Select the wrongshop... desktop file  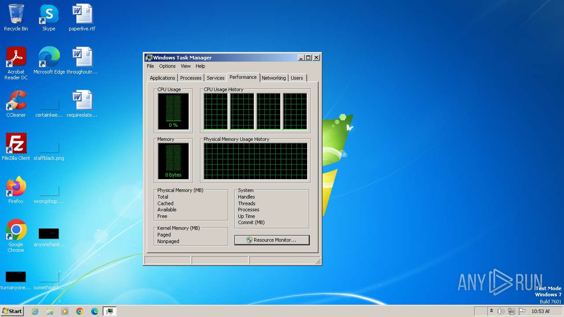click(x=49, y=193)
